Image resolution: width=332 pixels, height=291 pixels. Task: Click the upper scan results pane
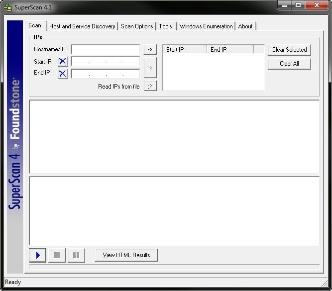tap(174, 137)
